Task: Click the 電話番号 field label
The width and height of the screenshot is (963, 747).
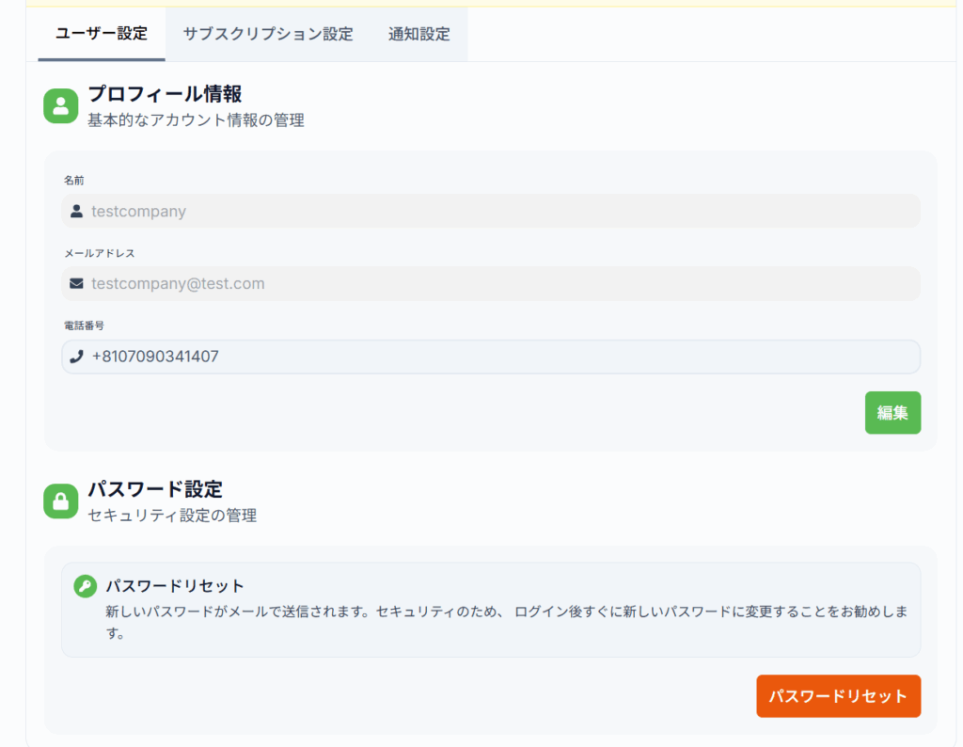Action: pos(84,326)
